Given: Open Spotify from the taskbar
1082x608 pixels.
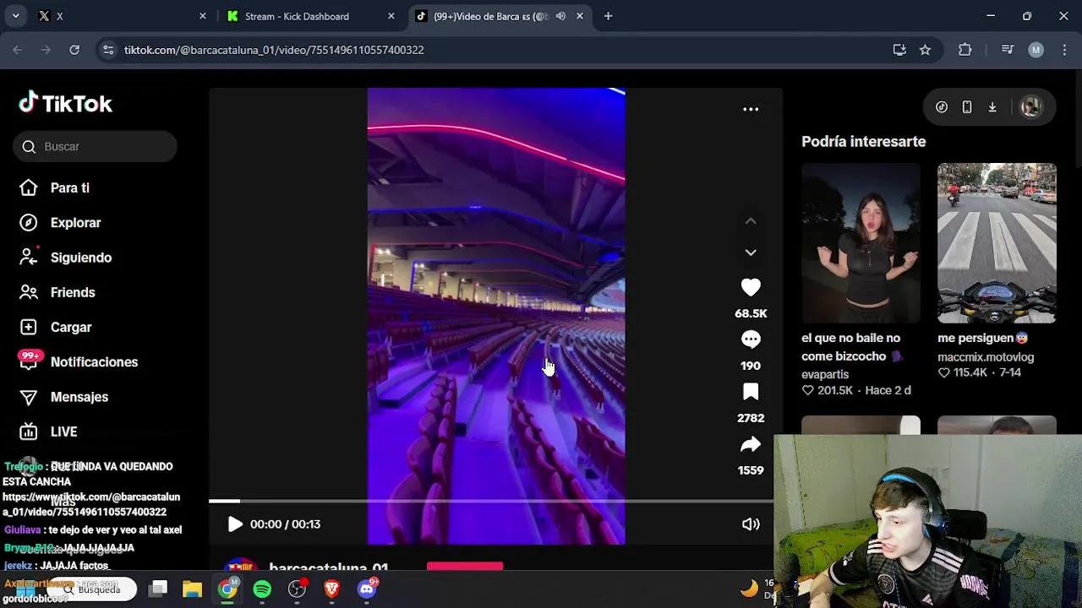Looking at the screenshot, I should coord(262,589).
